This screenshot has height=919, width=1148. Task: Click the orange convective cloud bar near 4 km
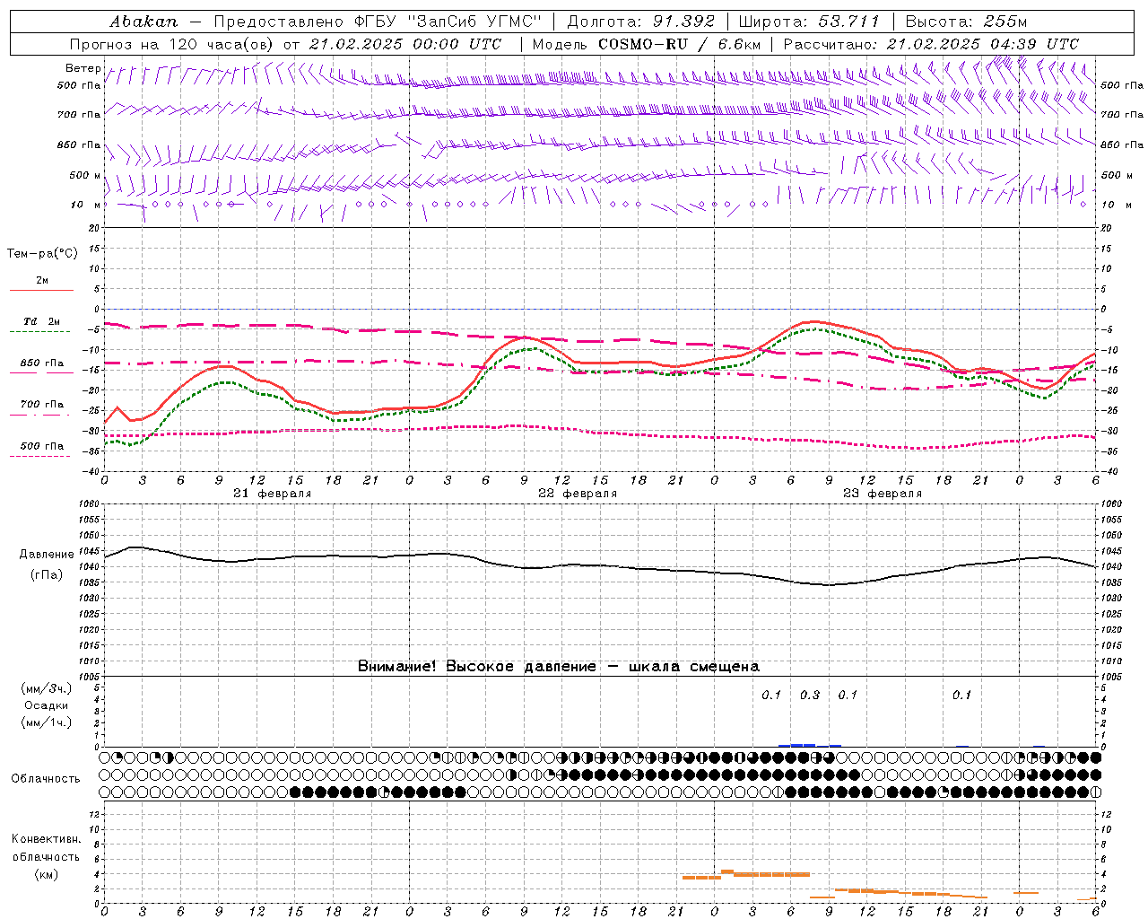tap(765, 873)
